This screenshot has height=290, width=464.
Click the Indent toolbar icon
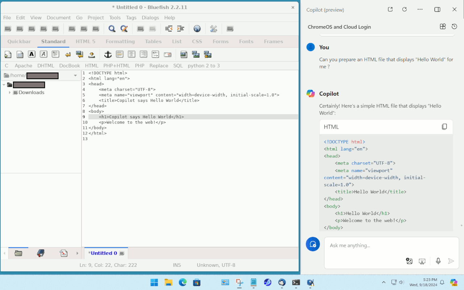[181, 29]
